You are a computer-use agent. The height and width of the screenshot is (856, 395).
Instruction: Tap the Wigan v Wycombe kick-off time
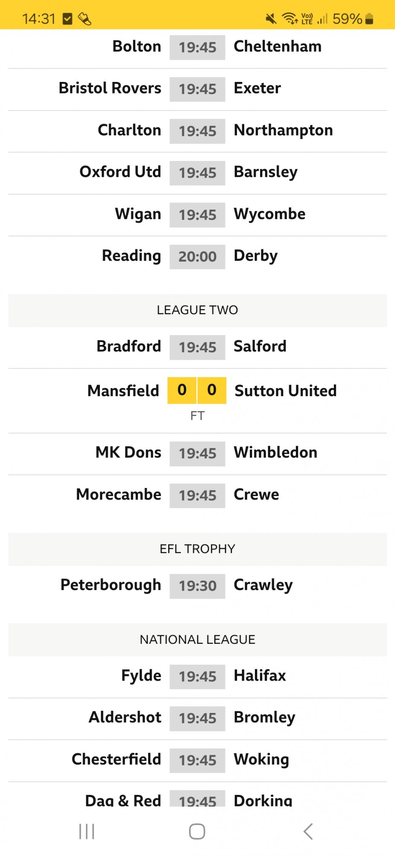(x=197, y=215)
